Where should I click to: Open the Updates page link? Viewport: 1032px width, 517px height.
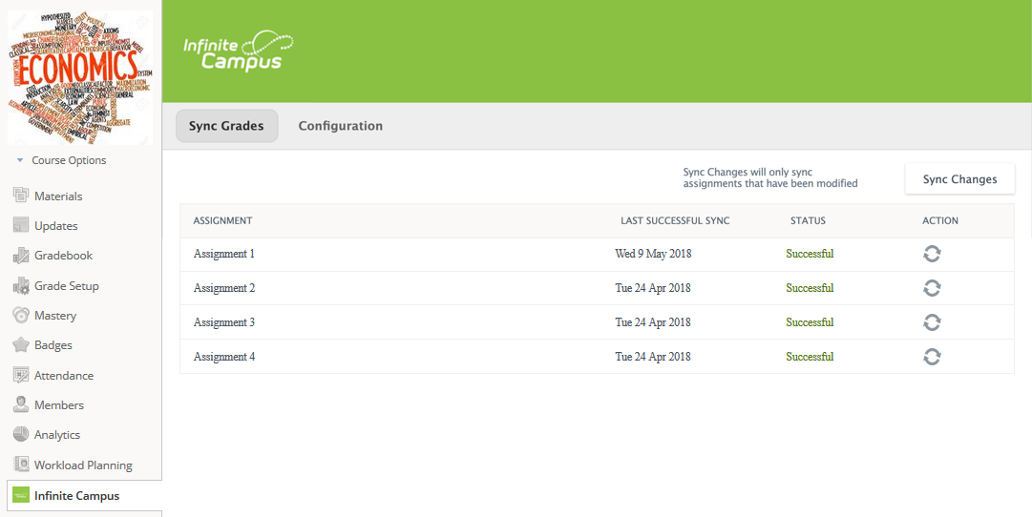tap(56, 226)
